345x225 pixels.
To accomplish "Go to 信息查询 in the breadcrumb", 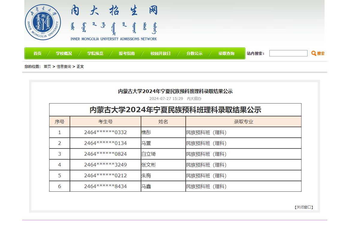I will (64, 66).
